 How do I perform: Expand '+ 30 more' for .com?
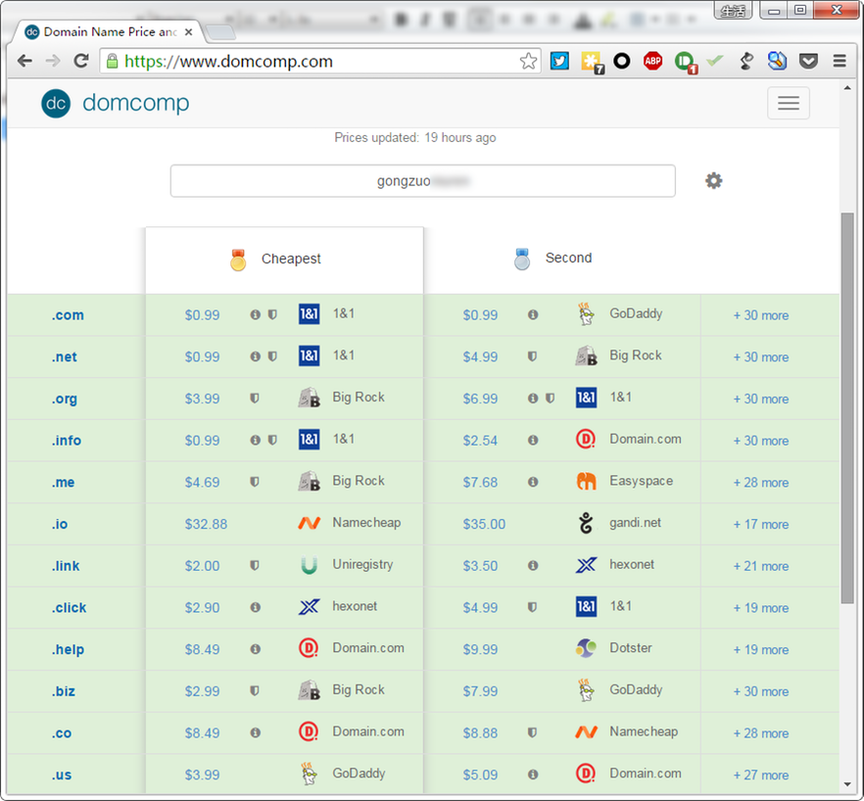tap(760, 315)
